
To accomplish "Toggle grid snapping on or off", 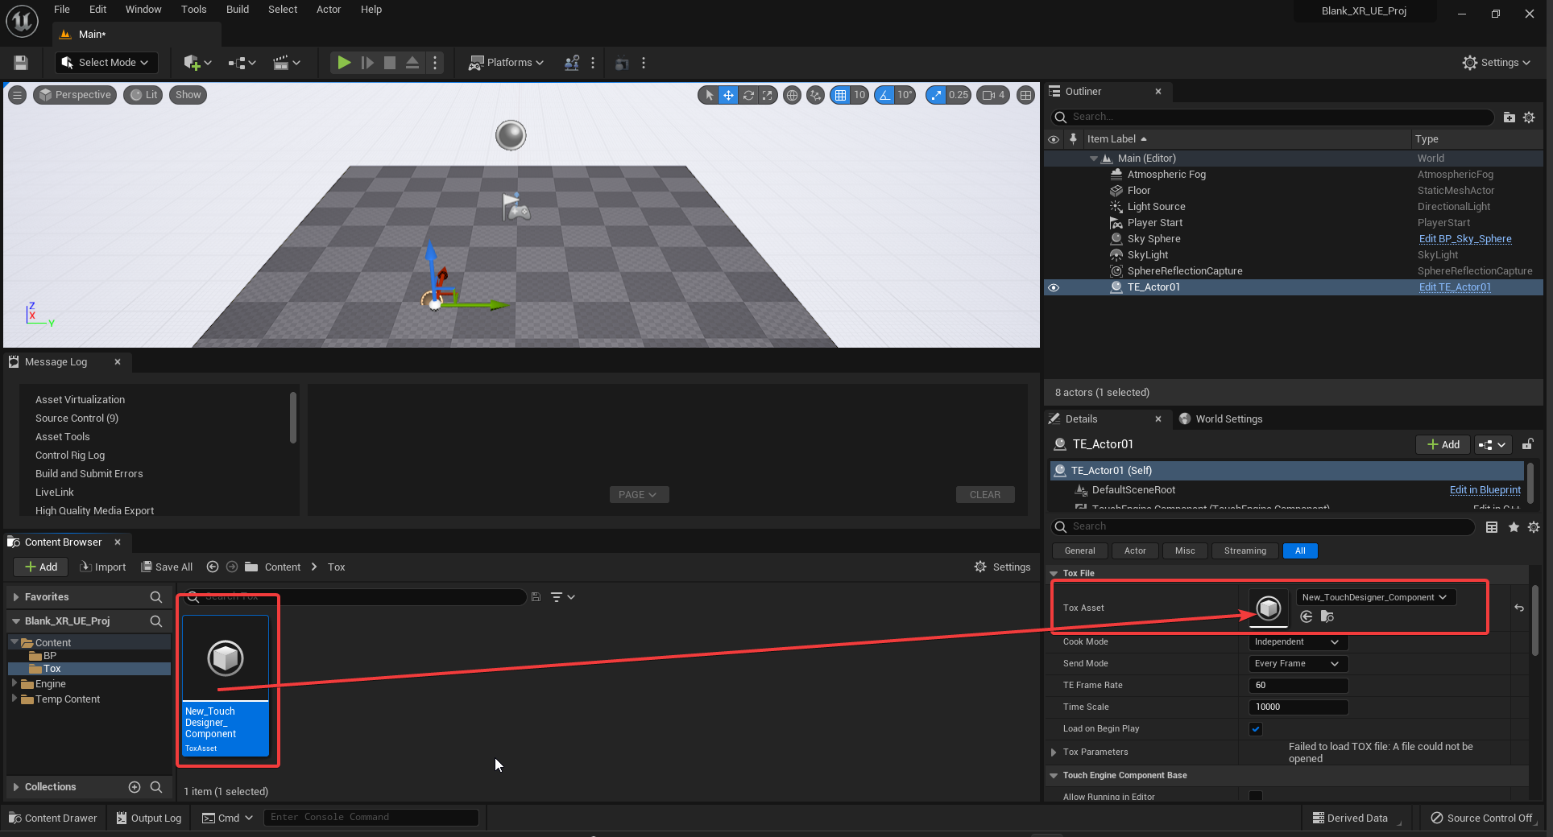I will tap(840, 95).
